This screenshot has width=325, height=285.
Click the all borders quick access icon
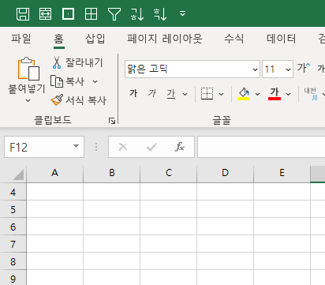tap(91, 13)
